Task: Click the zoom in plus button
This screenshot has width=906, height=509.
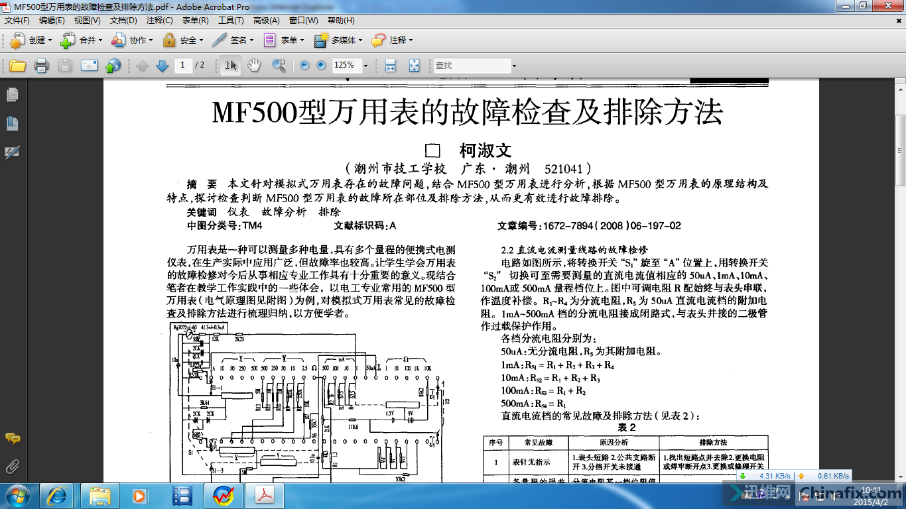Action: click(x=322, y=66)
